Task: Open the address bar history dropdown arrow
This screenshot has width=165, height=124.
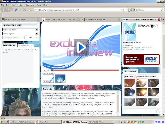Action: (x=126, y=10)
